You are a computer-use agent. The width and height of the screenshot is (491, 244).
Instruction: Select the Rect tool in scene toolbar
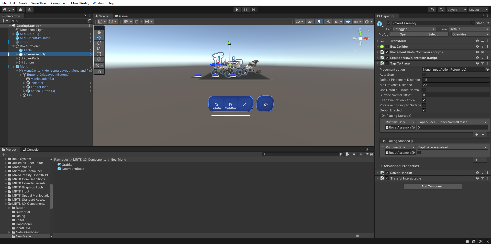(x=99, y=54)
